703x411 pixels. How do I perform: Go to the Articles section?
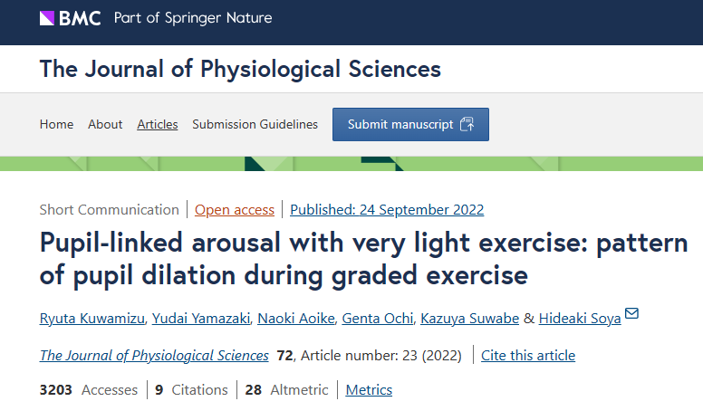click(158, 125)
